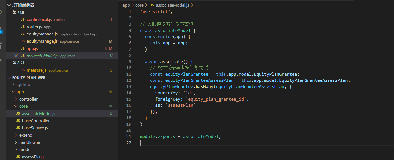
Task: Click the JS icon beside router.js
Action: point(23,27)
